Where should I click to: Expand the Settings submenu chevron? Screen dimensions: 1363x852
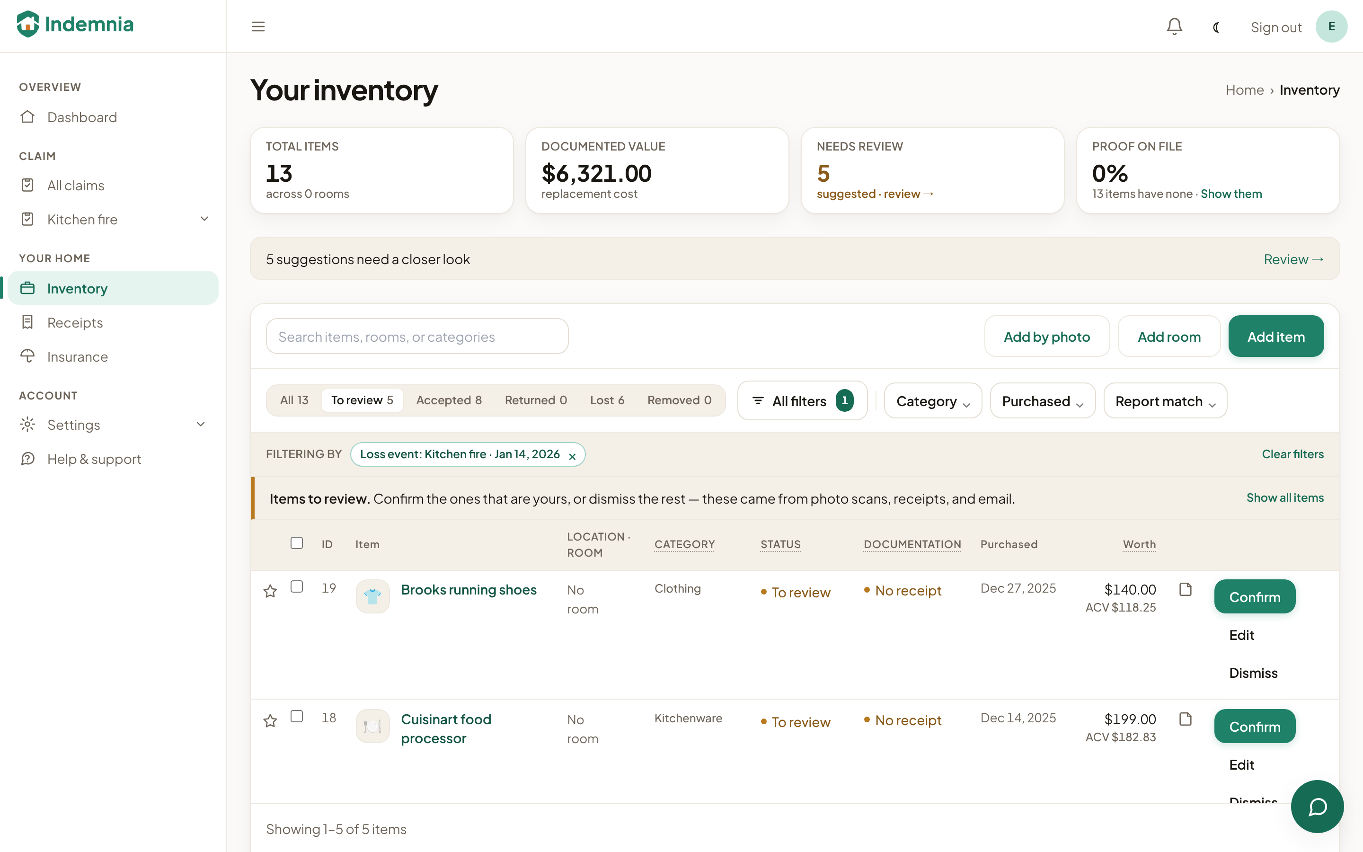click(201, 424)
